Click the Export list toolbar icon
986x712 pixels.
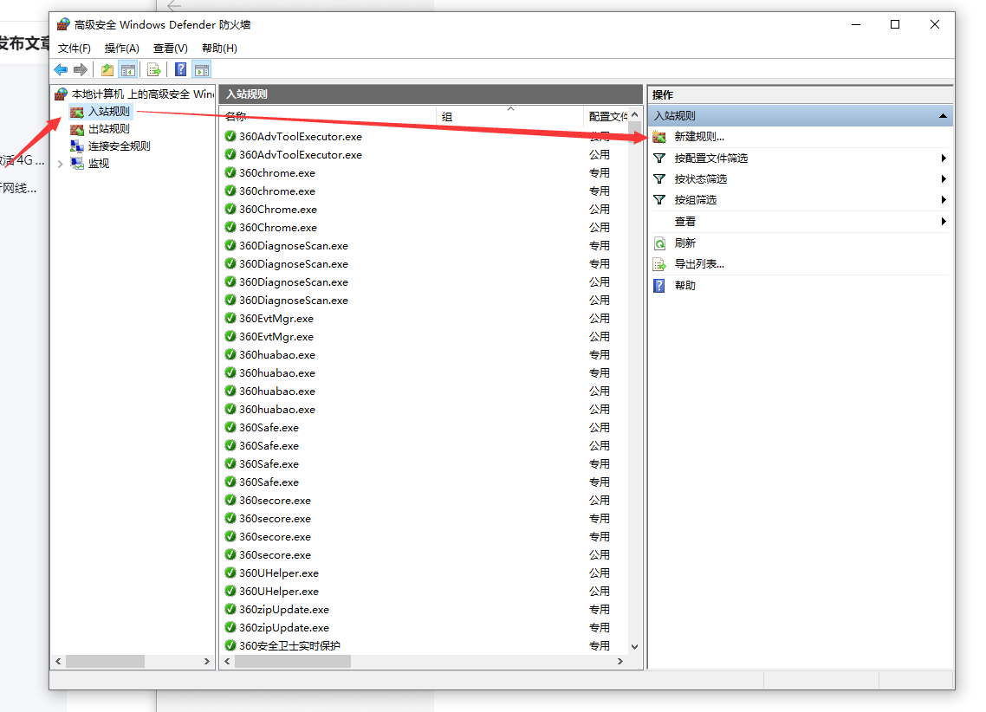click(x=154, y=70)
